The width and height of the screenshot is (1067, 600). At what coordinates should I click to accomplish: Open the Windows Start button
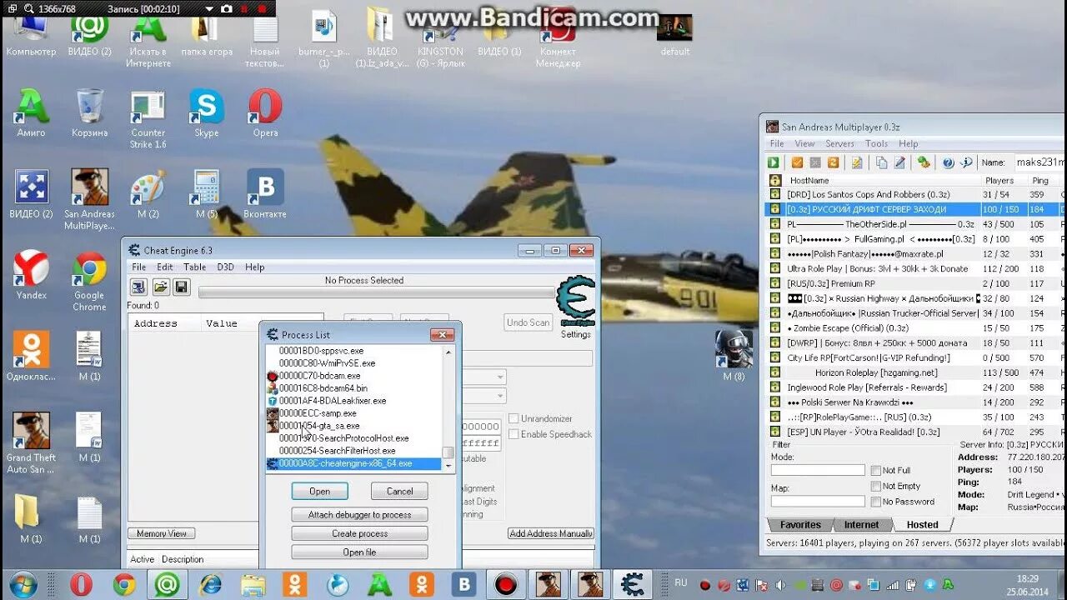pyautogui.click(x=23, y=584)
